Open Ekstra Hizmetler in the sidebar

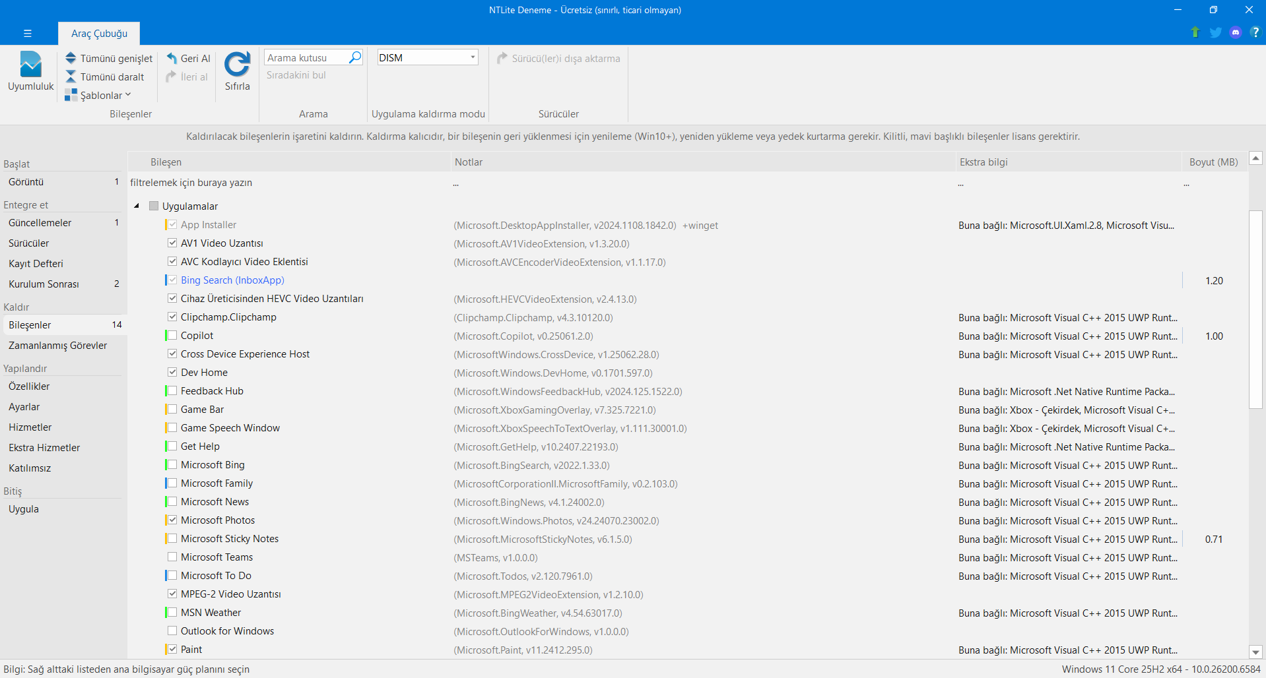click(63, 448)
